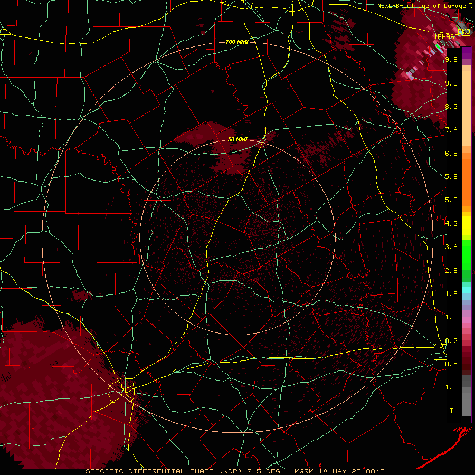
Task: Click the SPECIFIC DIFFERENTIAL PHASE (KDP) caption text
Action: [x=165, y=471]
